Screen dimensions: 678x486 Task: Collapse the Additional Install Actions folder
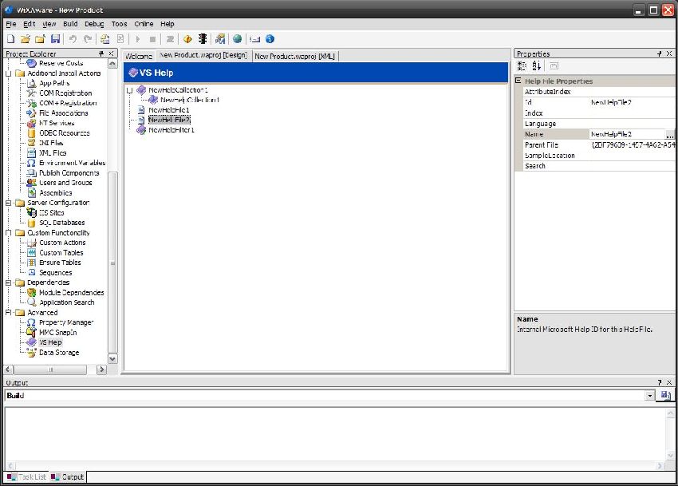tap(8, 73)
